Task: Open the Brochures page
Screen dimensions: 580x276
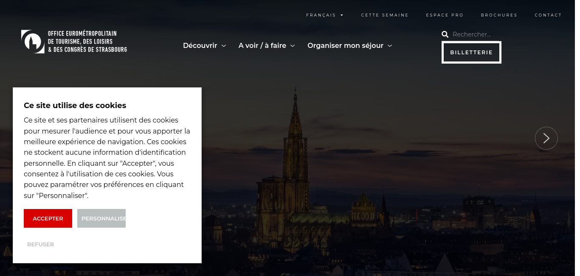Action: click(x=499, y=15)
